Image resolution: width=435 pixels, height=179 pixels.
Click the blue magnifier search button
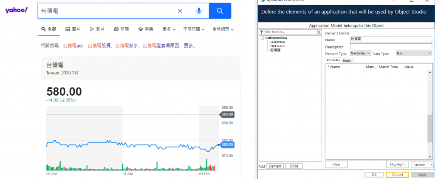220,11
